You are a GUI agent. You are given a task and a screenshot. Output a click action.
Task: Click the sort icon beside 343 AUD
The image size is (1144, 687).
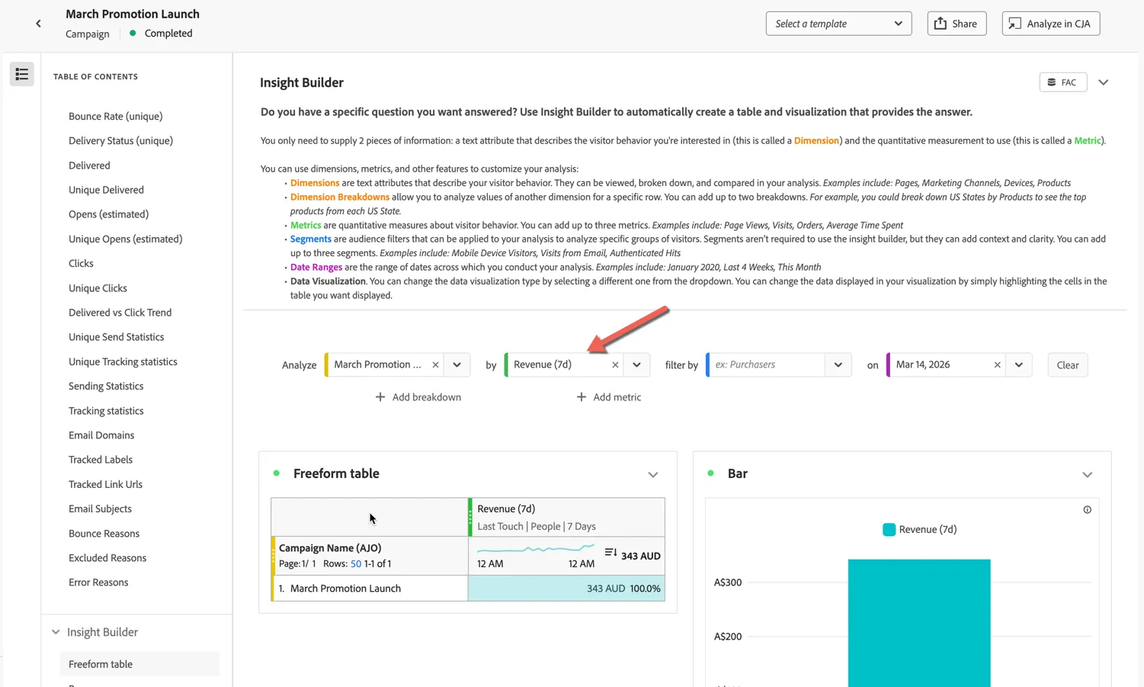tap(610, 553)
